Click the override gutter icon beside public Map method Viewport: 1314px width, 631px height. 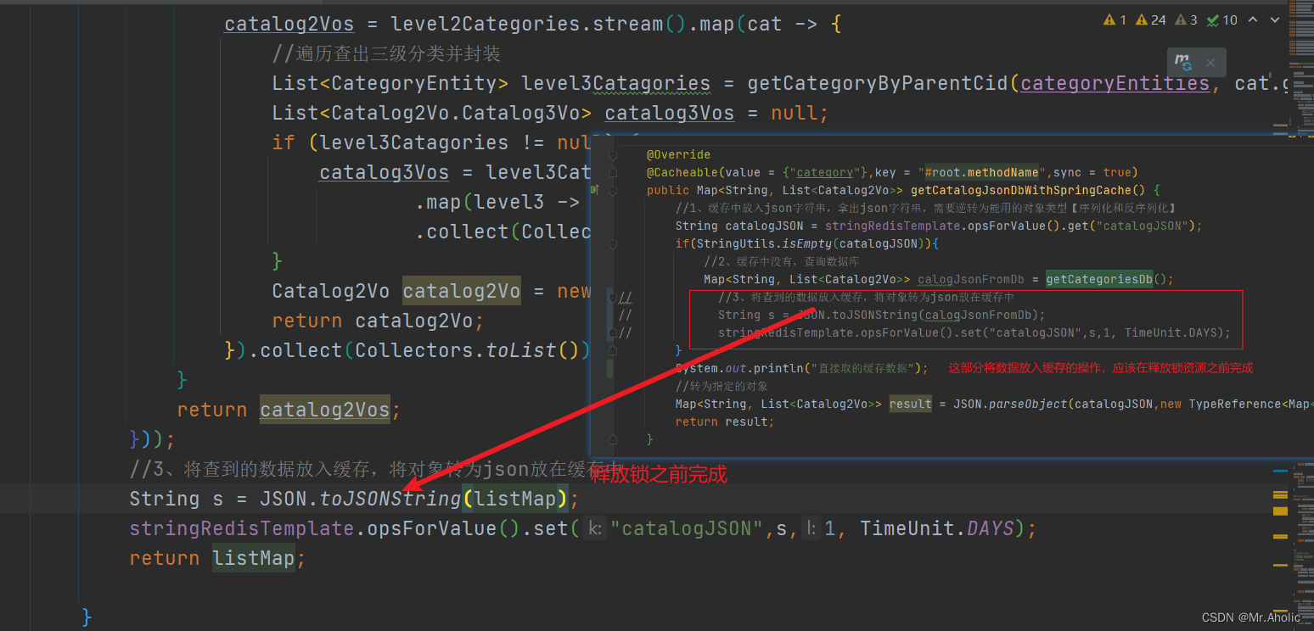595,190
